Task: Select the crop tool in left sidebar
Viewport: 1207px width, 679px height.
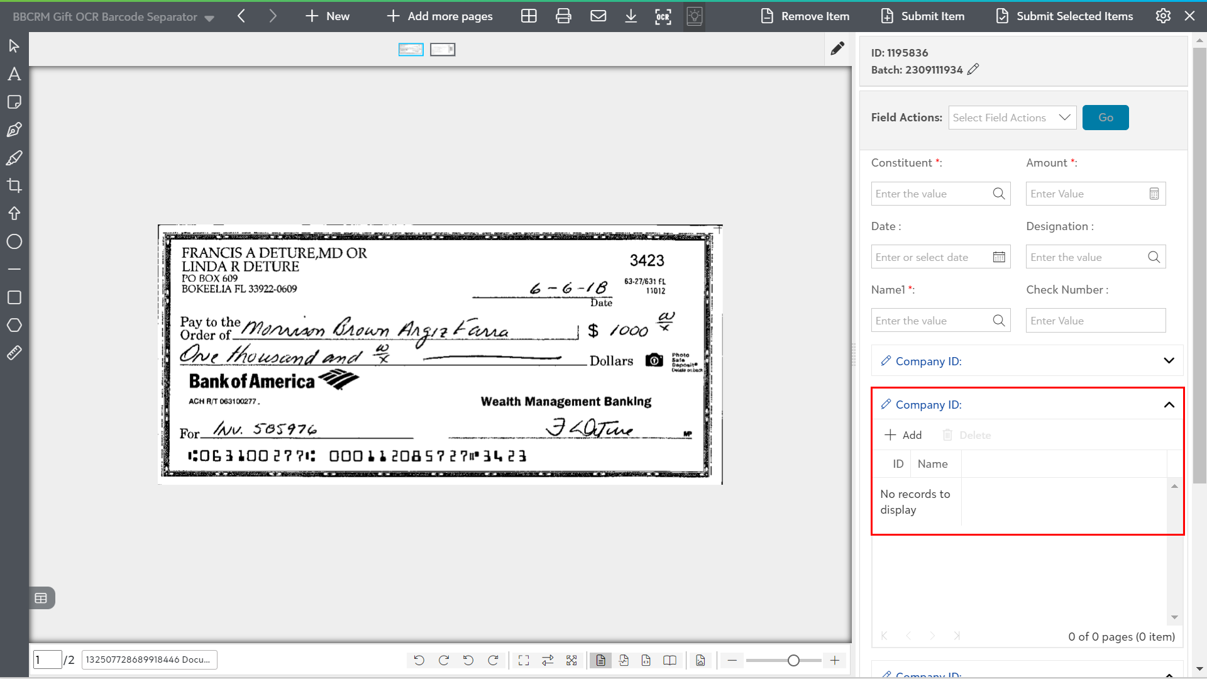Action: 14,185
